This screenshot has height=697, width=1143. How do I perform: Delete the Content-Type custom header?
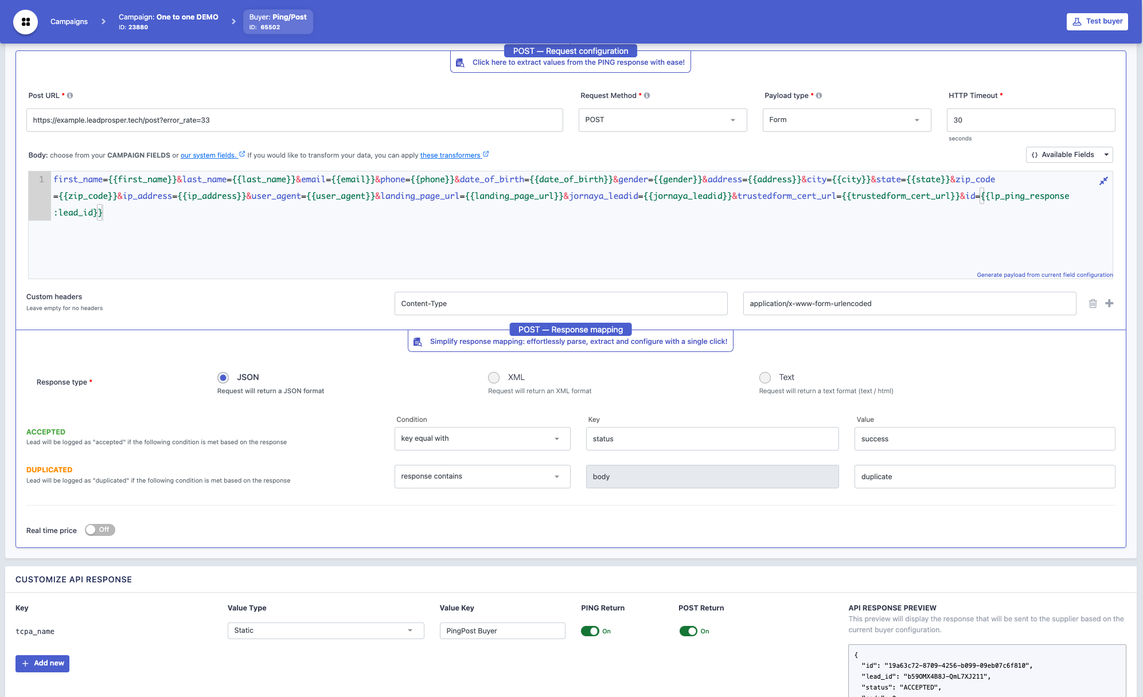pos(1093,304)
